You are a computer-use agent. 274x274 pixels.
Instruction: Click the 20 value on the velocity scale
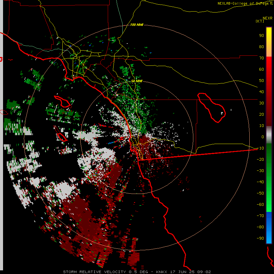click(x=262, y=114)
